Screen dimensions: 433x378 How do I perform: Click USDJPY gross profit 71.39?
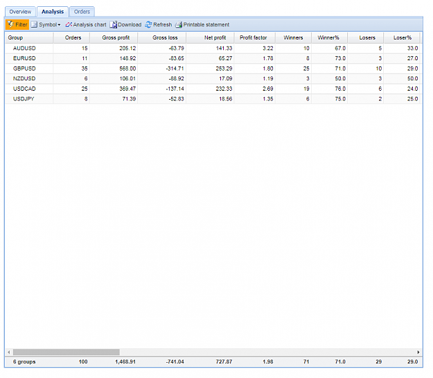(x=129, y=99)
